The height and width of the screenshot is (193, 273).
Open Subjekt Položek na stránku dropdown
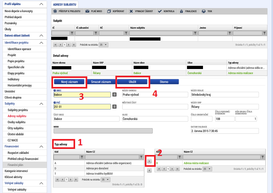click(x=104, y=45)
